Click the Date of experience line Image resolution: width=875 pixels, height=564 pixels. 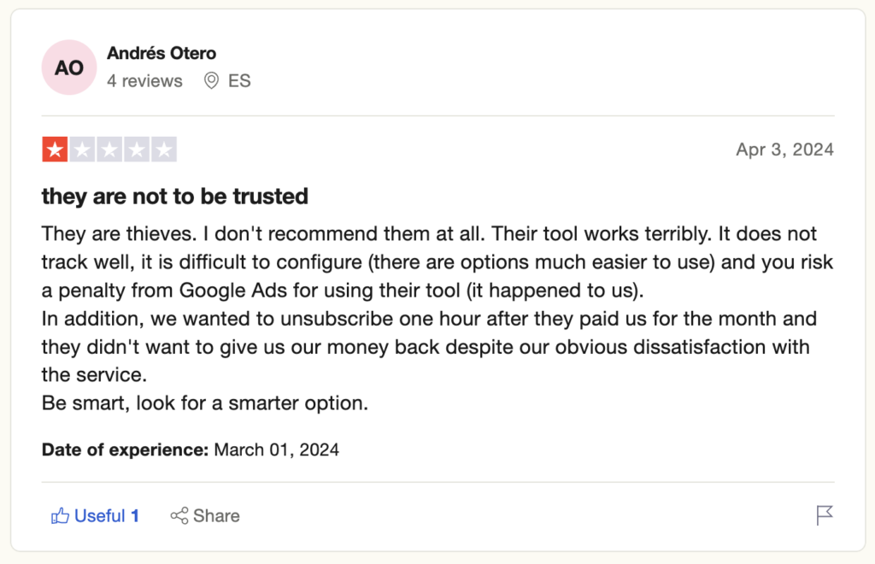[190, 449]
